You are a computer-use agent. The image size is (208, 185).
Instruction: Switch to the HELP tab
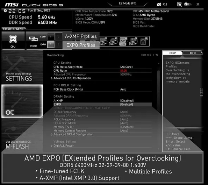coord(173,53)
